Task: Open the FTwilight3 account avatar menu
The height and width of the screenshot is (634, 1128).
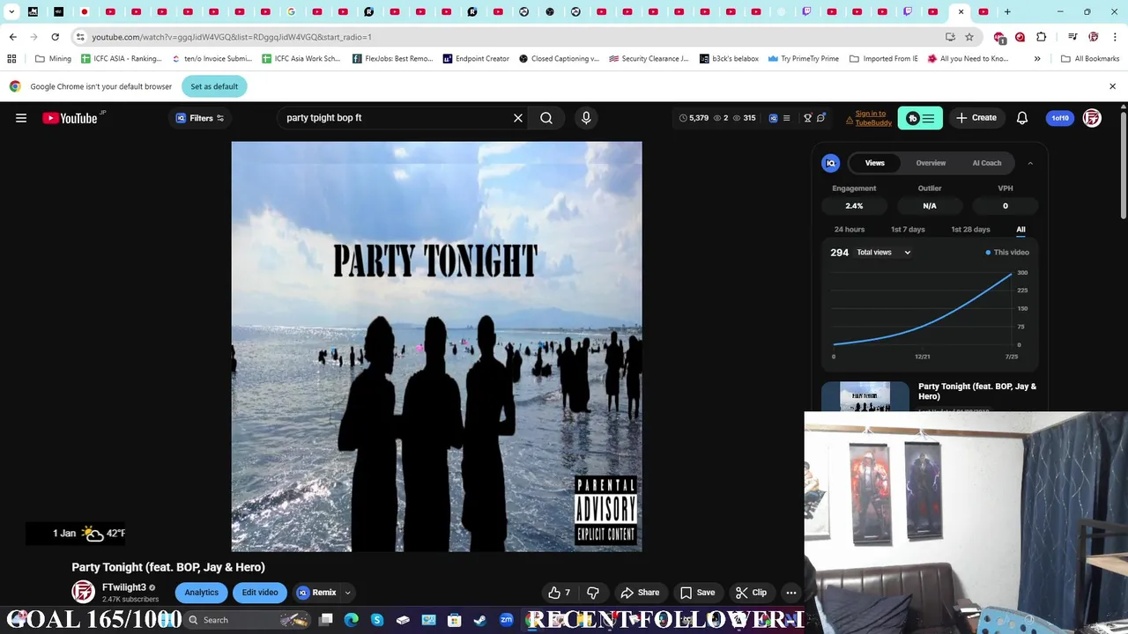Action: [x=1092, y=118]
